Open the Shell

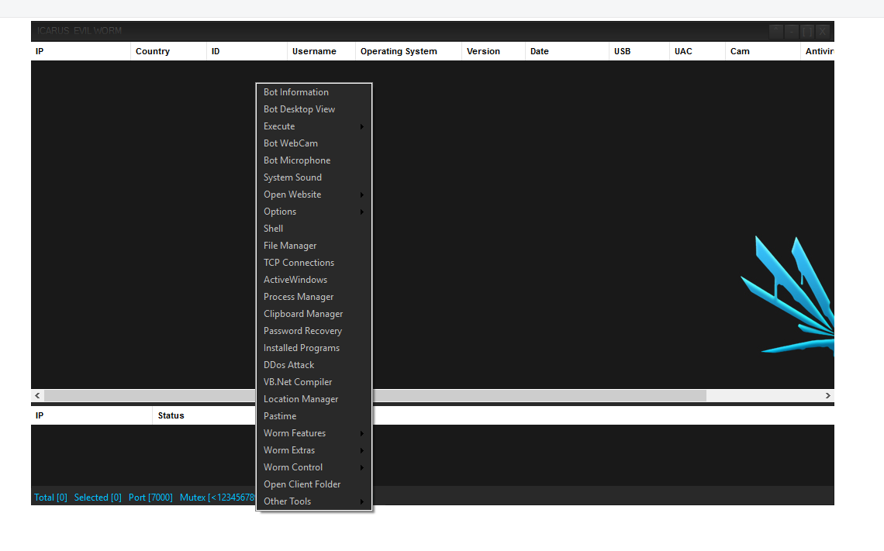point(273,228)
